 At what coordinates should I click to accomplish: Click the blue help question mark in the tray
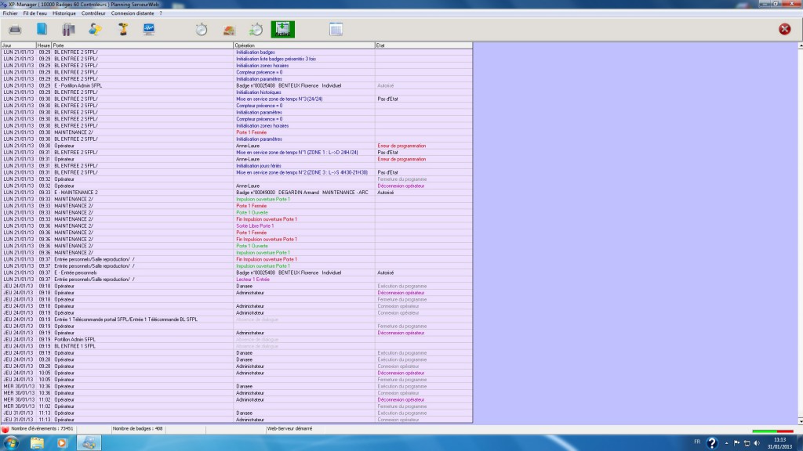point(712,443)
